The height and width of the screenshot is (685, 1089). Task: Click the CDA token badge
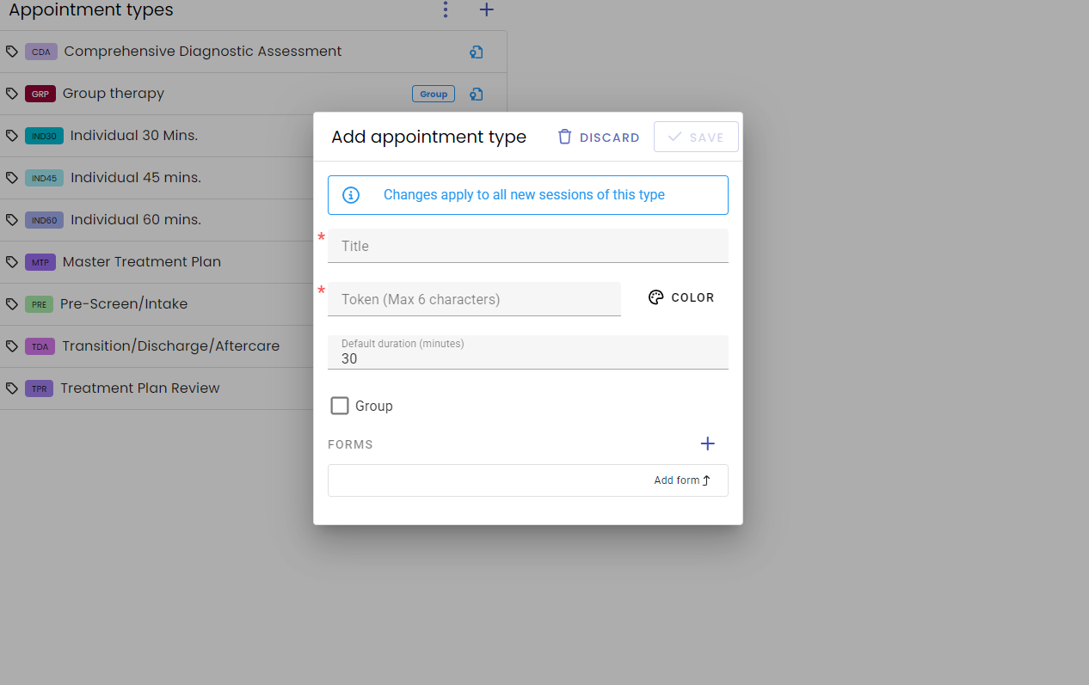(x=41, y=52)
